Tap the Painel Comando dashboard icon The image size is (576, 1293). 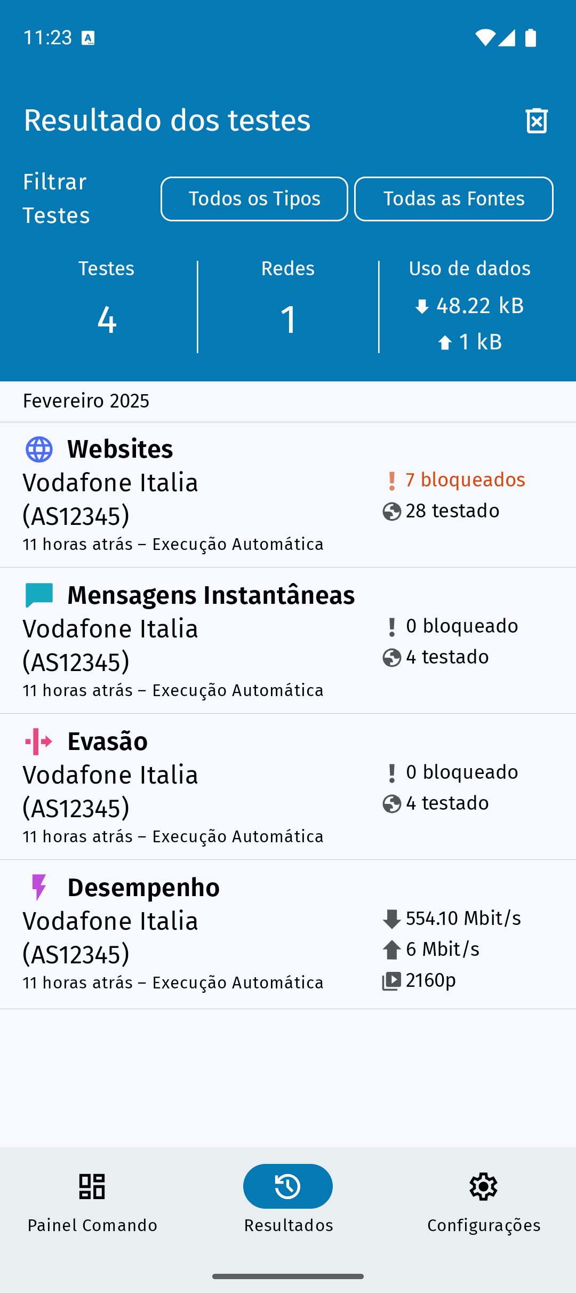coord(92,1186)
